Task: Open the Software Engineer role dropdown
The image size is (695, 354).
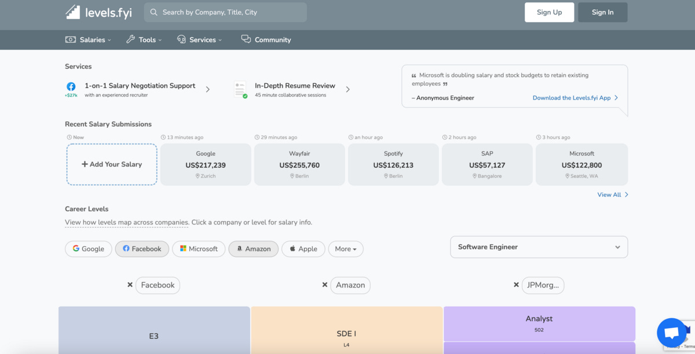Action: coord(539,247)
